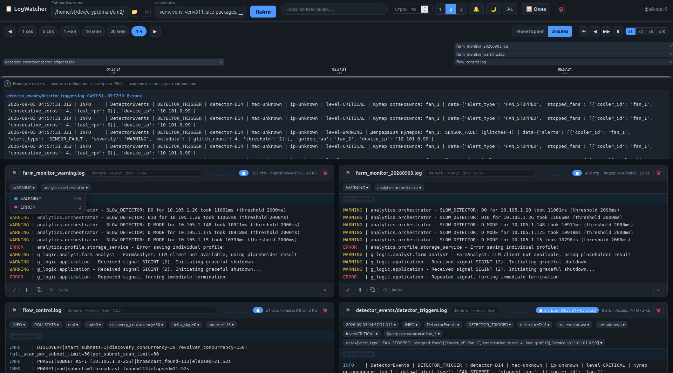
Task: Choose ERROR in the level dropdown list
Action: (x=48, y=207)
